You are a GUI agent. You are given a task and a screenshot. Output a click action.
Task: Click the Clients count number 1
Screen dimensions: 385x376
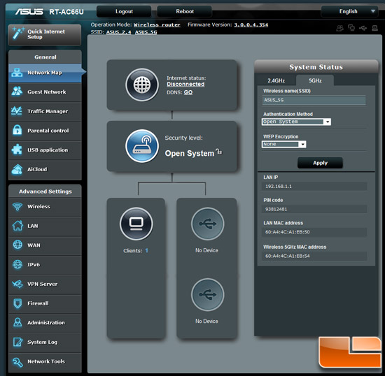[146, 250]
